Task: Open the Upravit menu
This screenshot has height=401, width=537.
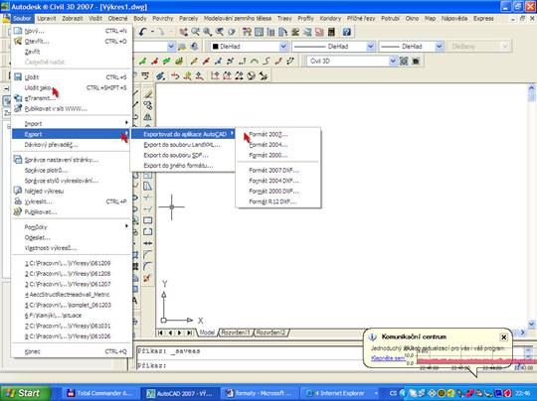Action: 46,19
